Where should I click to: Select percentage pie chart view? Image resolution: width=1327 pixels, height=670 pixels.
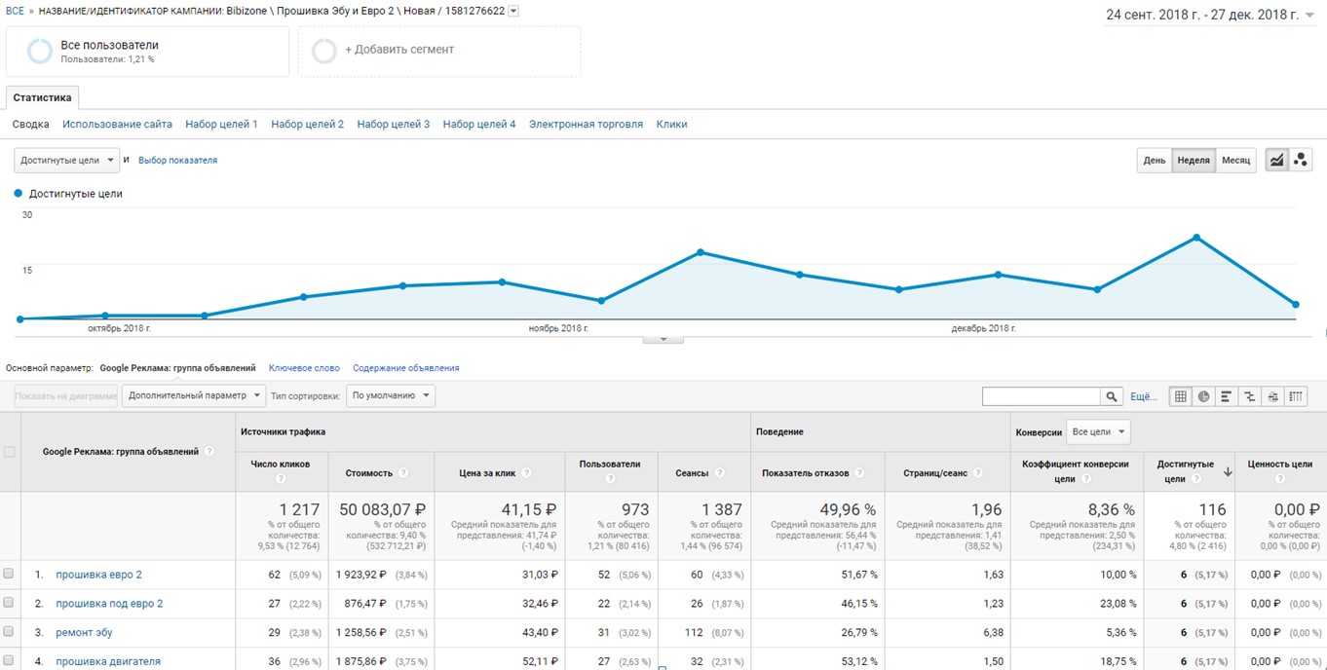coord(1204,396)
